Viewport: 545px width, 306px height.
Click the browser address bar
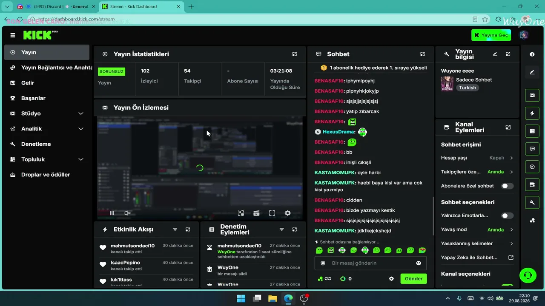pos(255,19)
